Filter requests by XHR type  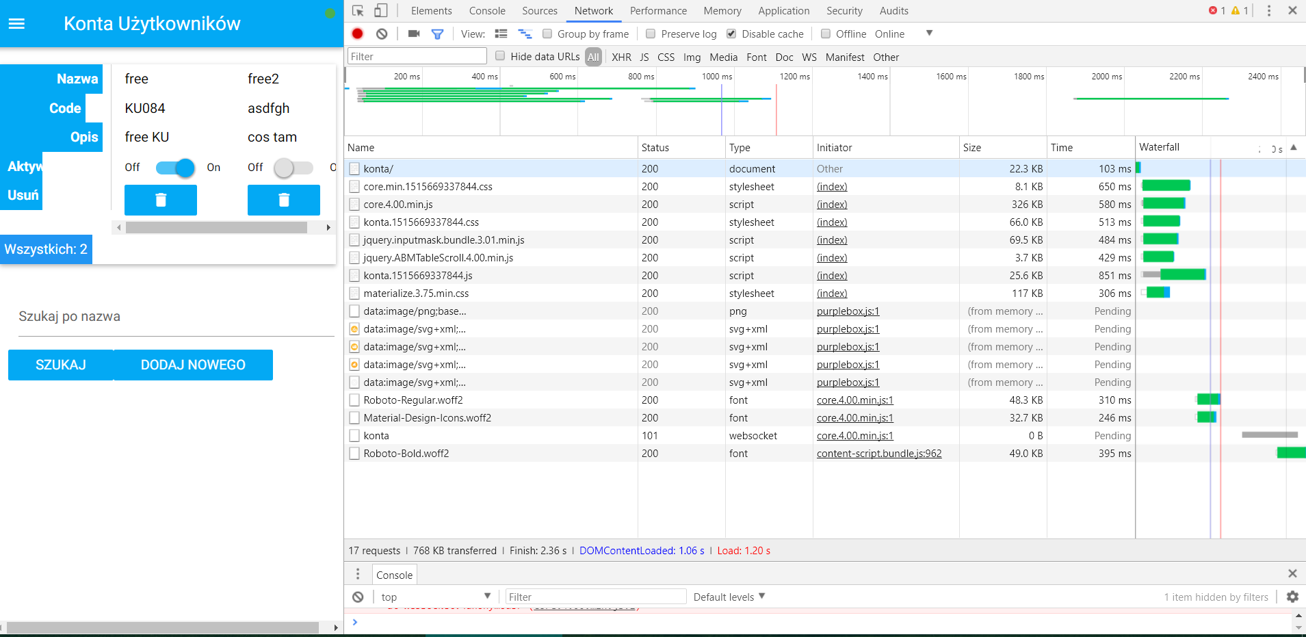[x=621, y=57]
